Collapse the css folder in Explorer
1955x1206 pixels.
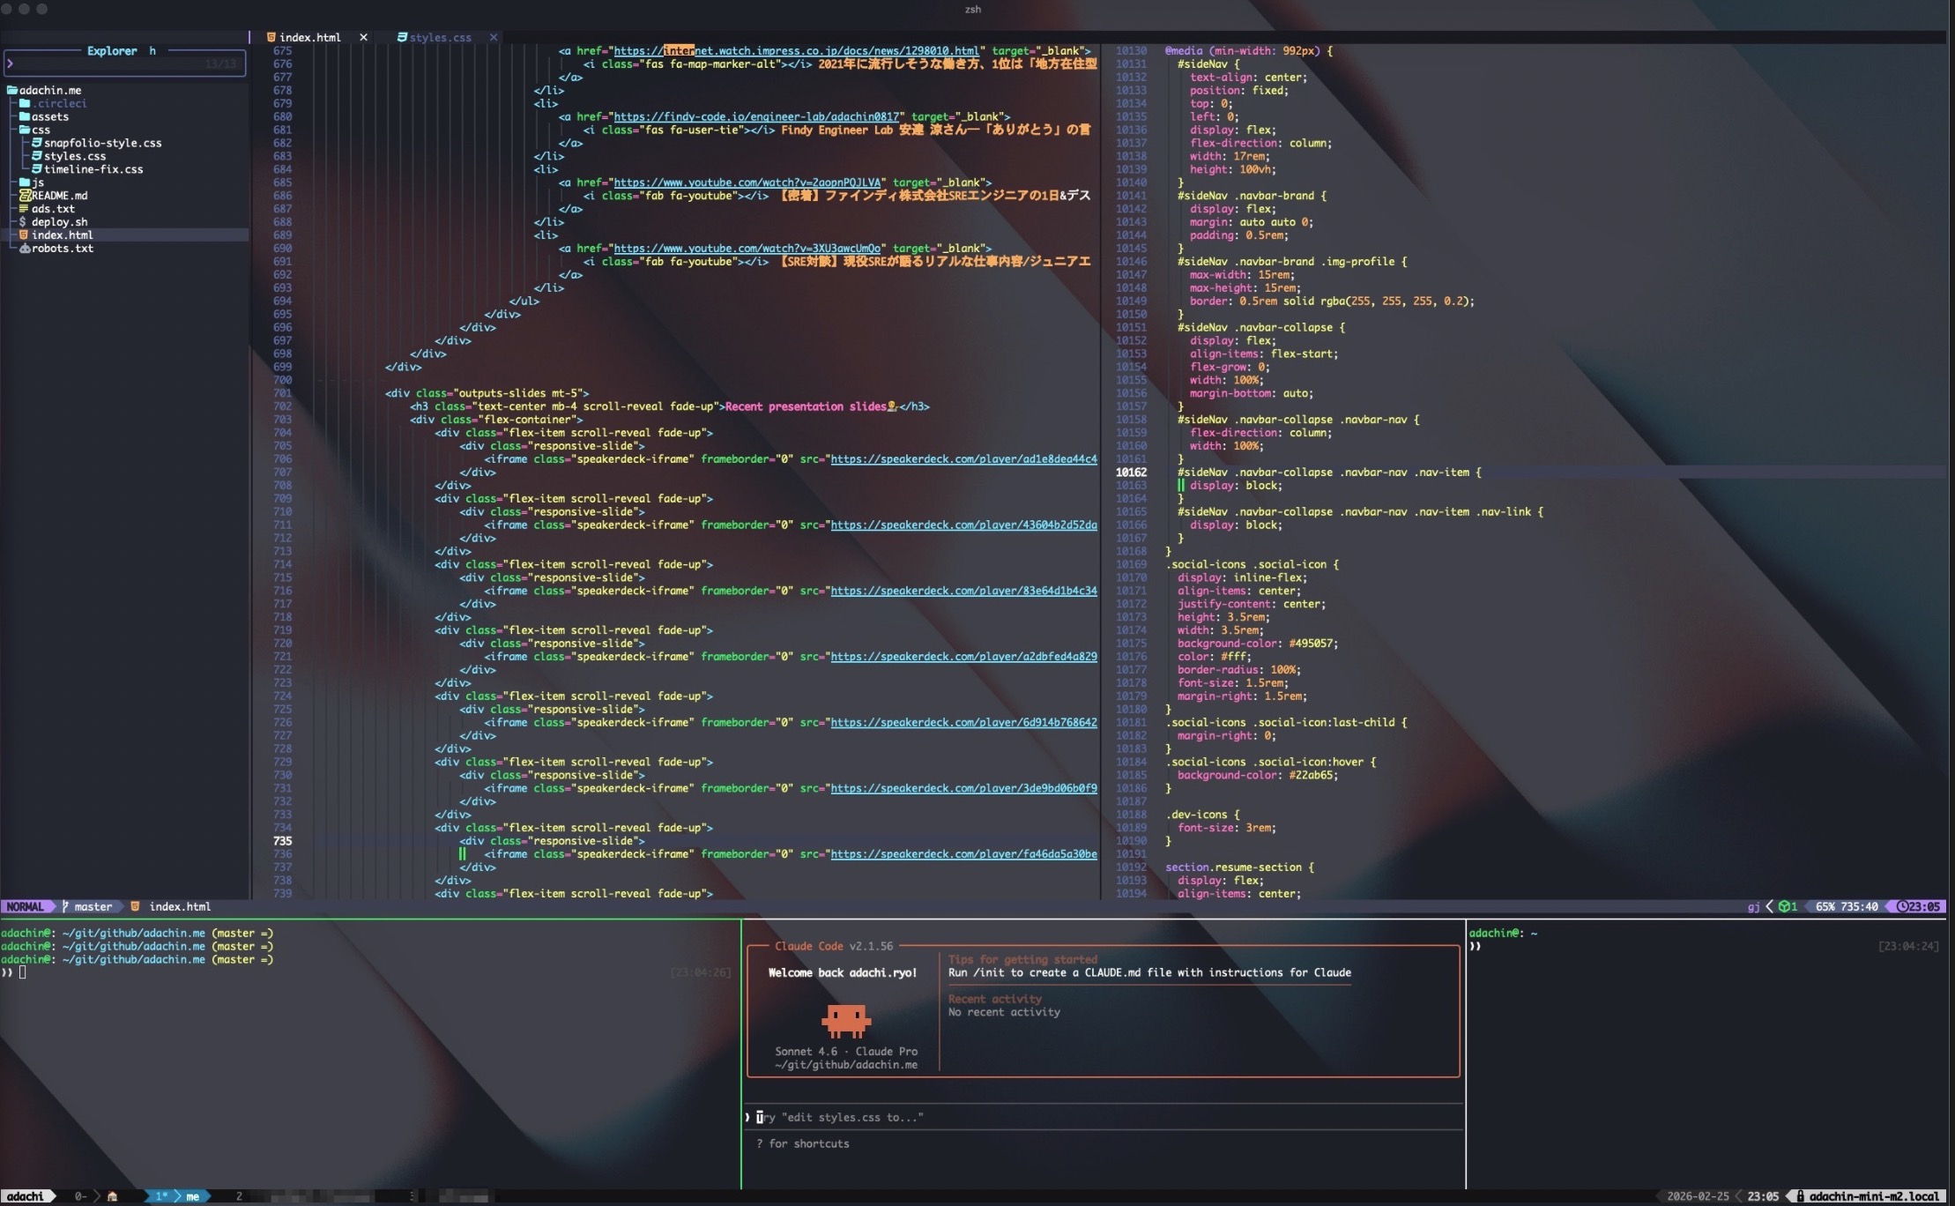(35, 130)
